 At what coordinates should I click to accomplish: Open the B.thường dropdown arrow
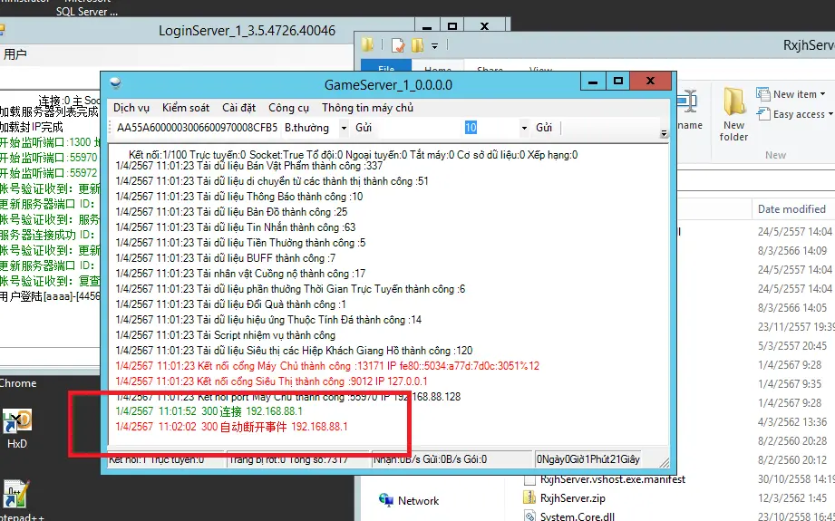click(344, 129)
